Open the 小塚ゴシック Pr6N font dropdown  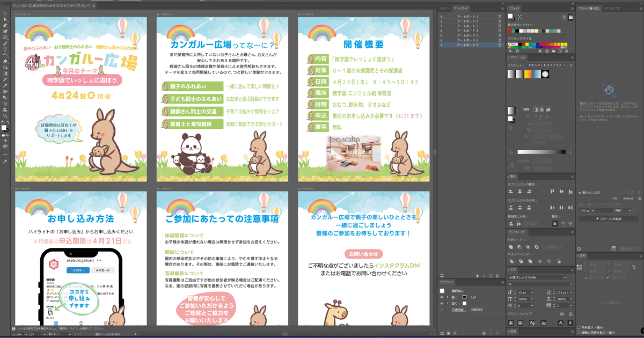pyautogui.click(x=538, y=277)
